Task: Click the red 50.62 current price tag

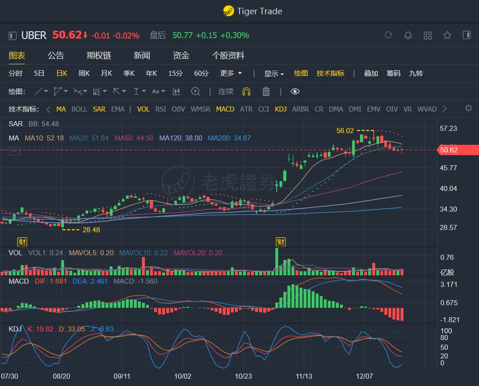Action: [458, 150]
